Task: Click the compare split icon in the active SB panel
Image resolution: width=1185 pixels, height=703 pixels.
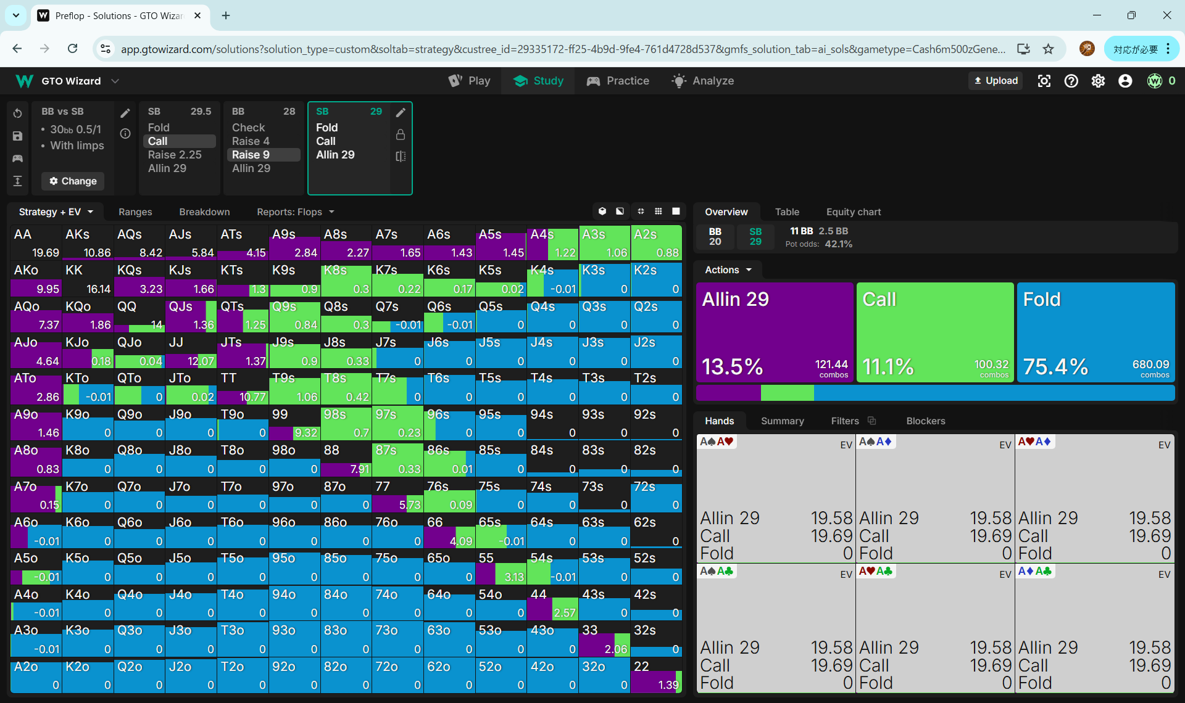Action: point(401,156)
